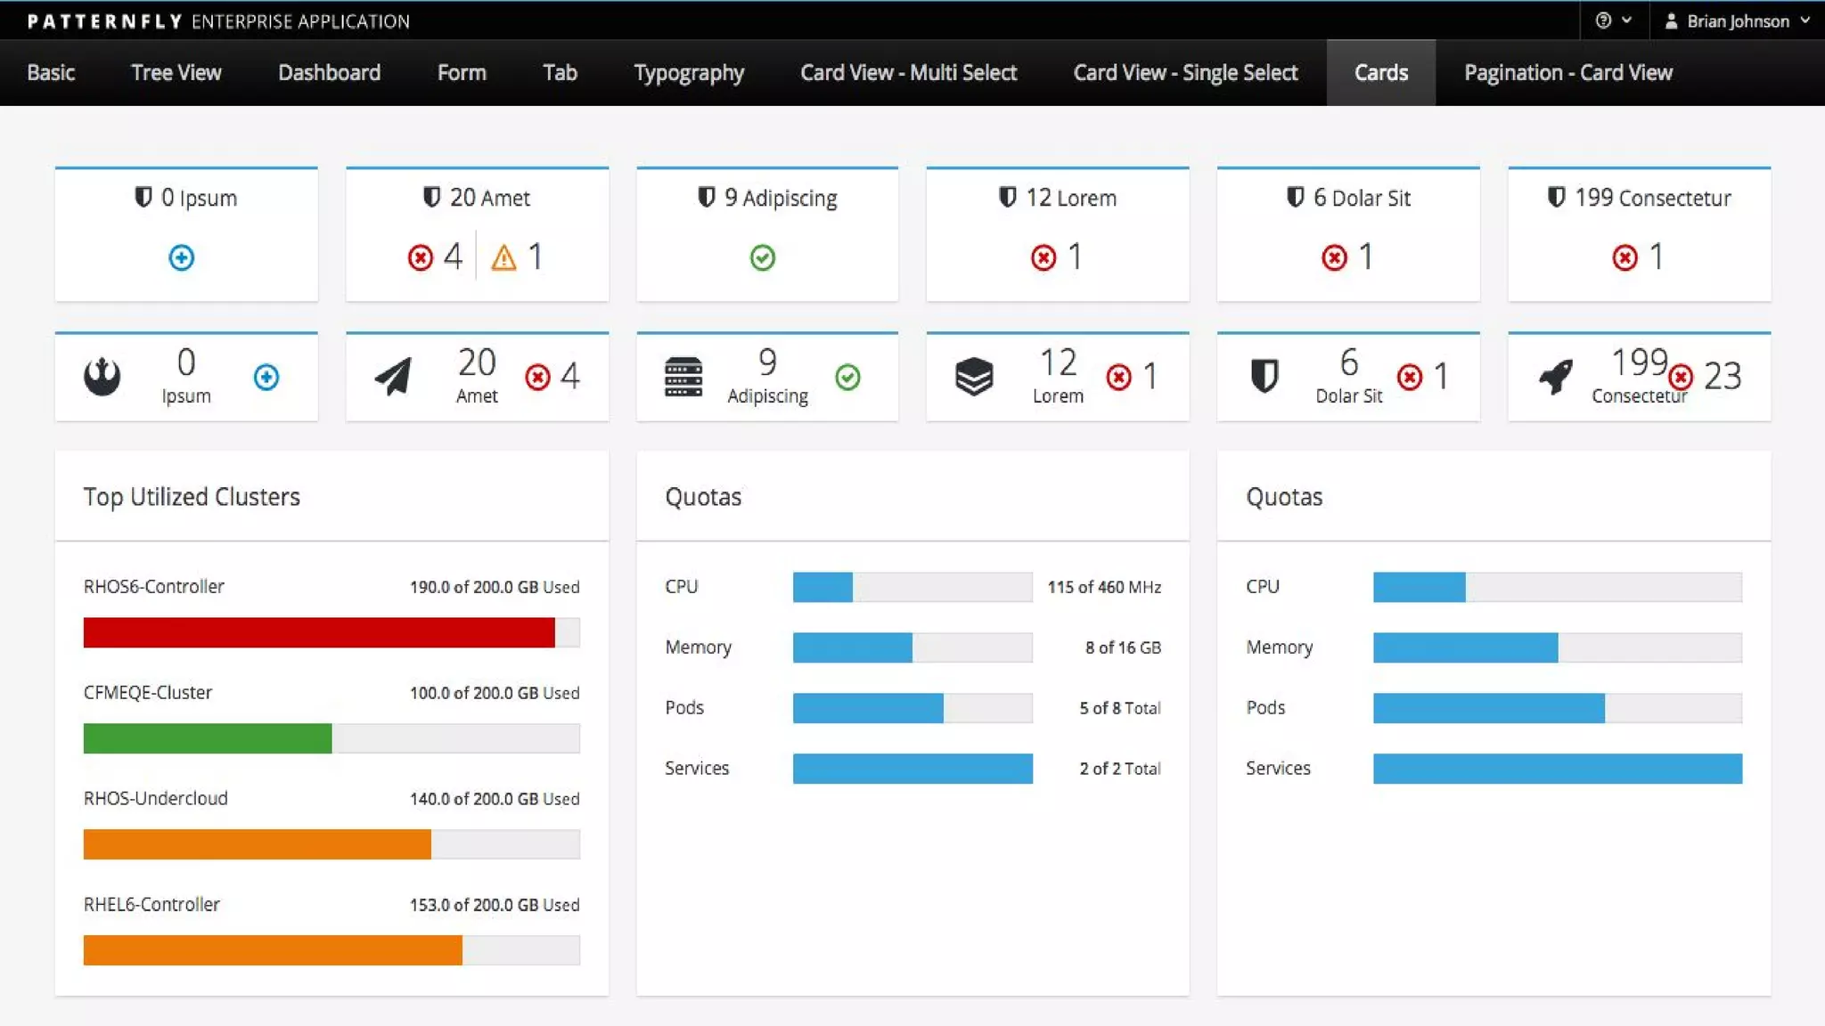Click the red RHOS6-Controller utilization bar
This screenshot has width=1825, height=1026.
319,632
